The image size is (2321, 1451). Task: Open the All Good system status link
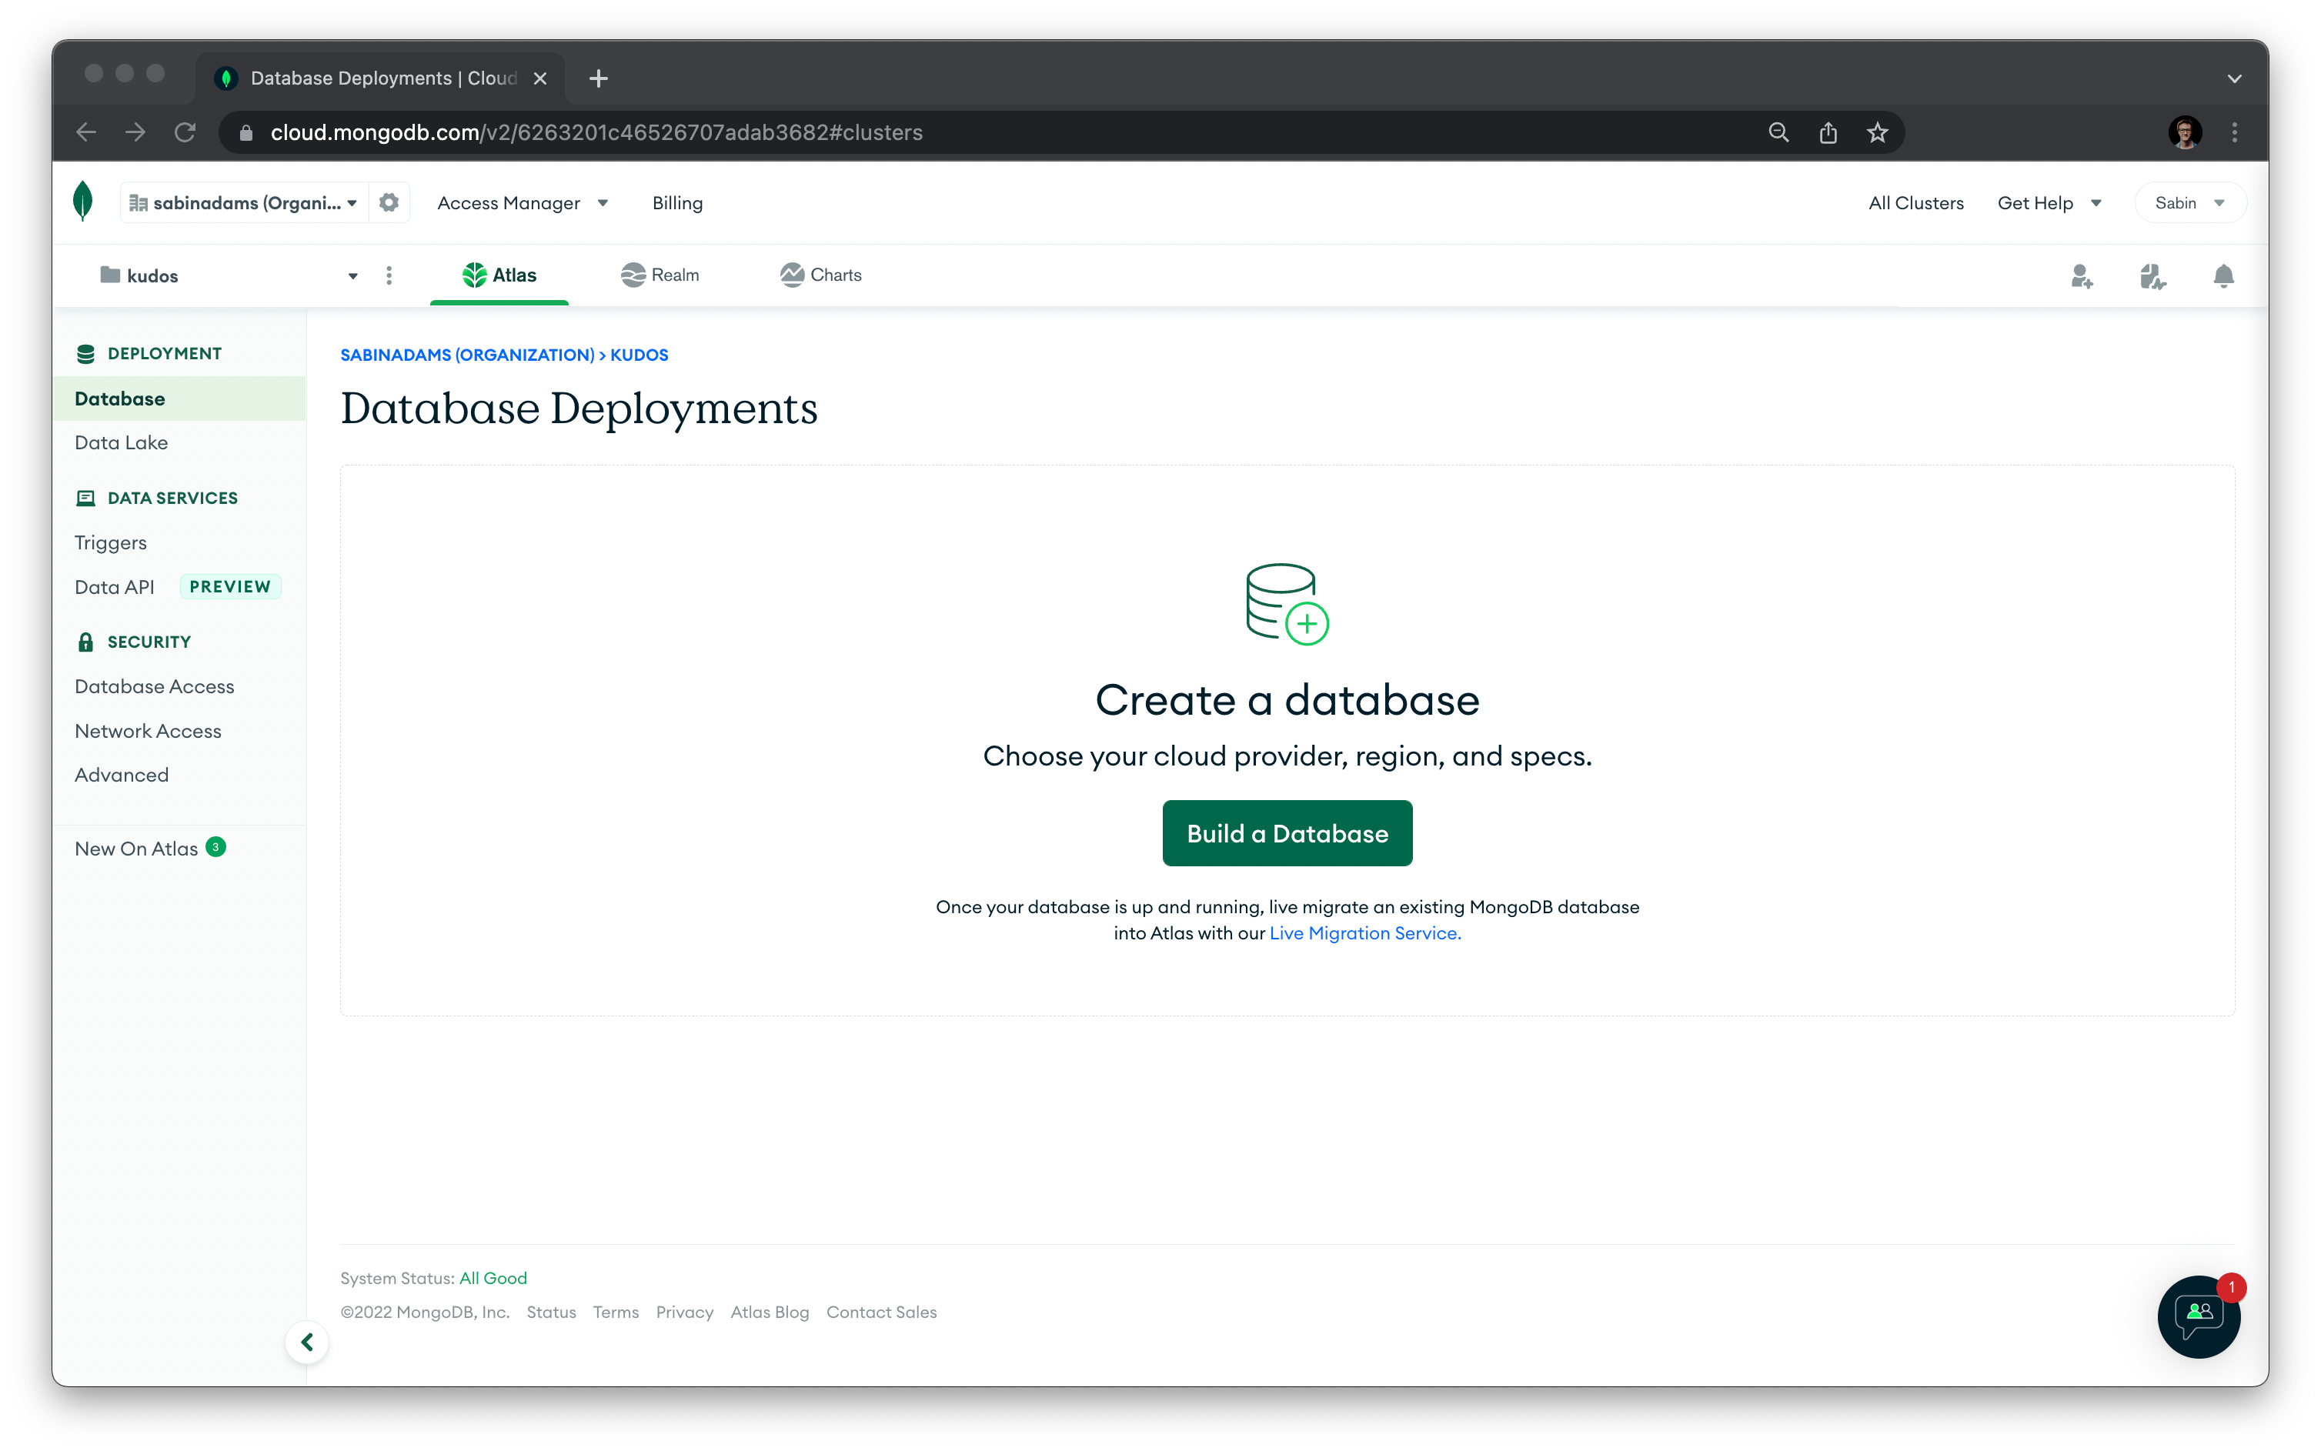[493, 1278]
